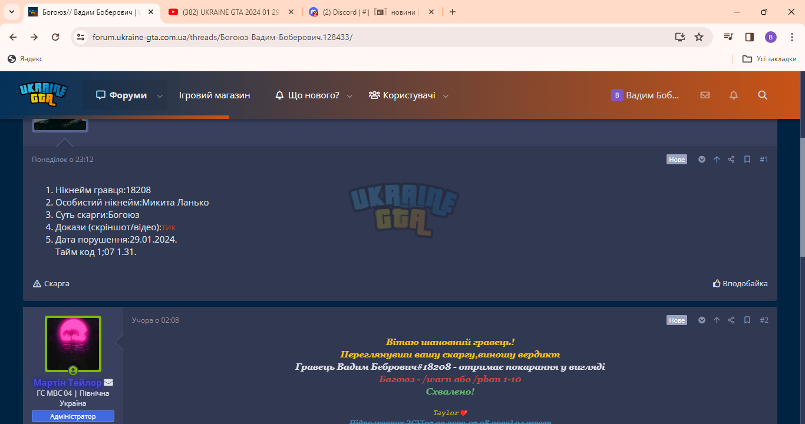Viewport: 805px width, 424px height.
Task: Open the Chrome tab search dropdown arrow
Action: pos(12,12)
